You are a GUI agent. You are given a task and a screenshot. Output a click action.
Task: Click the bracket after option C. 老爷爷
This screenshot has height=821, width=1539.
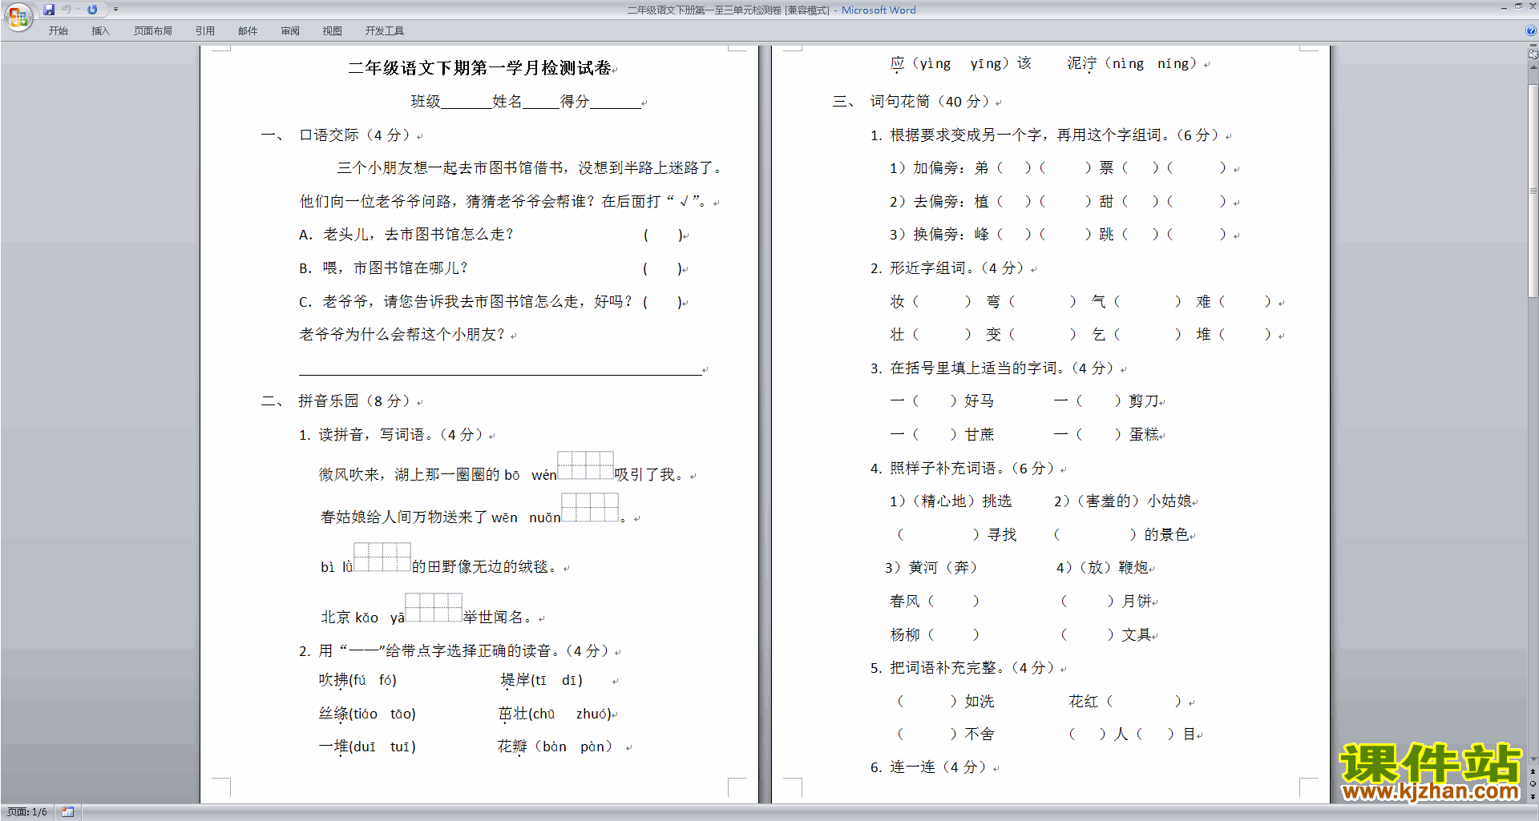click(663, 302)
